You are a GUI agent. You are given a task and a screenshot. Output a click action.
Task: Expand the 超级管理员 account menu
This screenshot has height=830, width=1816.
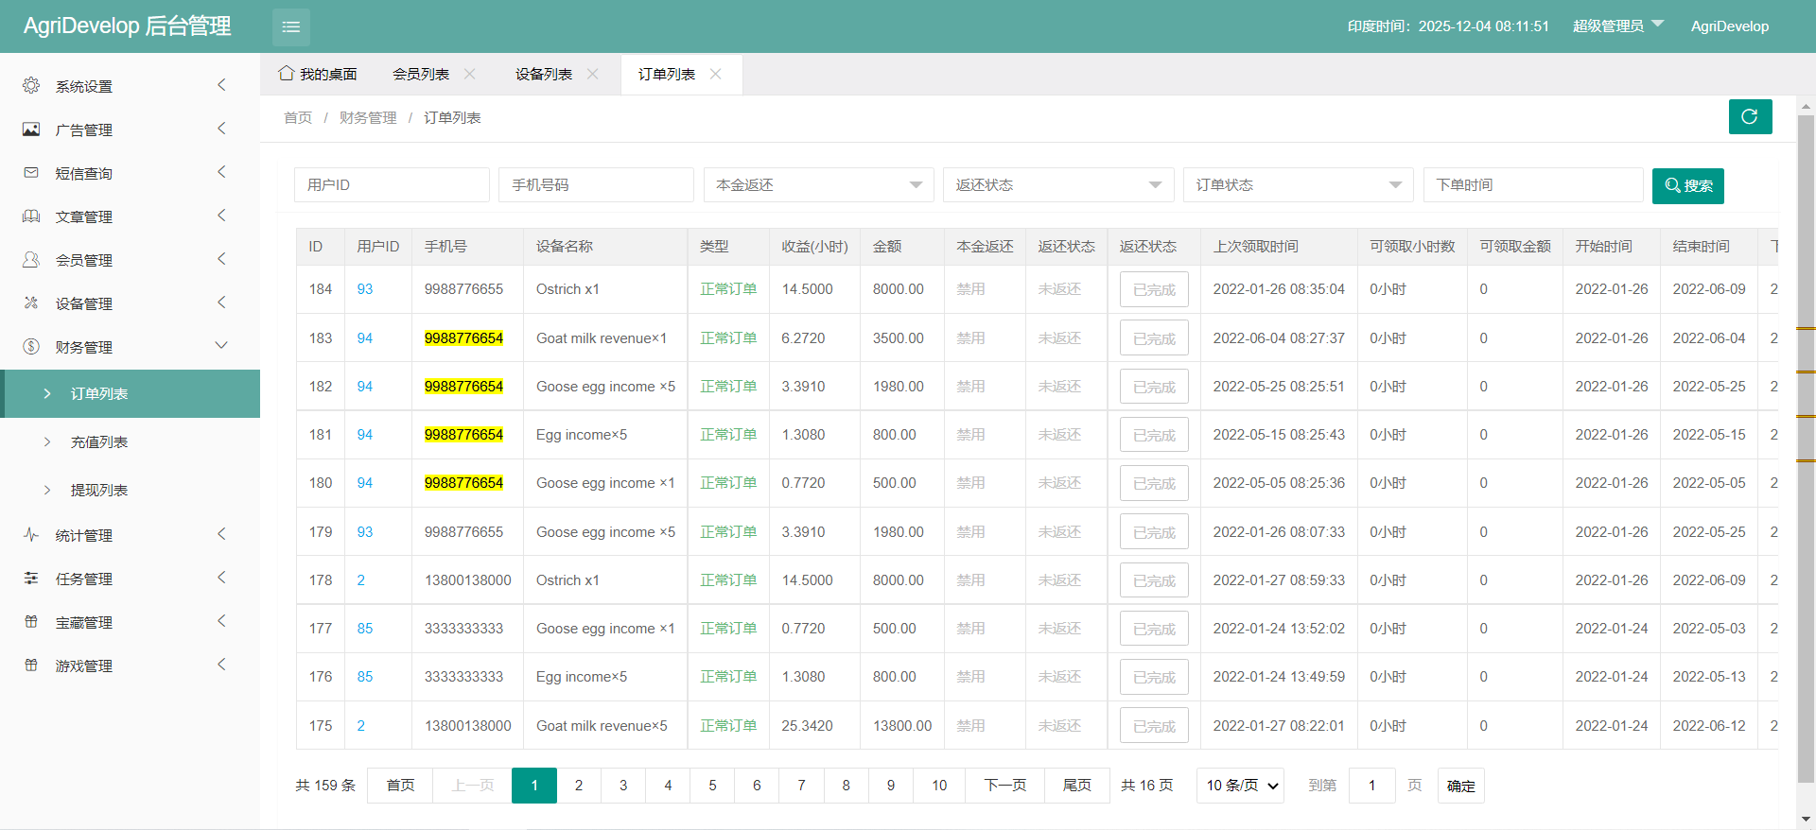1617,26
